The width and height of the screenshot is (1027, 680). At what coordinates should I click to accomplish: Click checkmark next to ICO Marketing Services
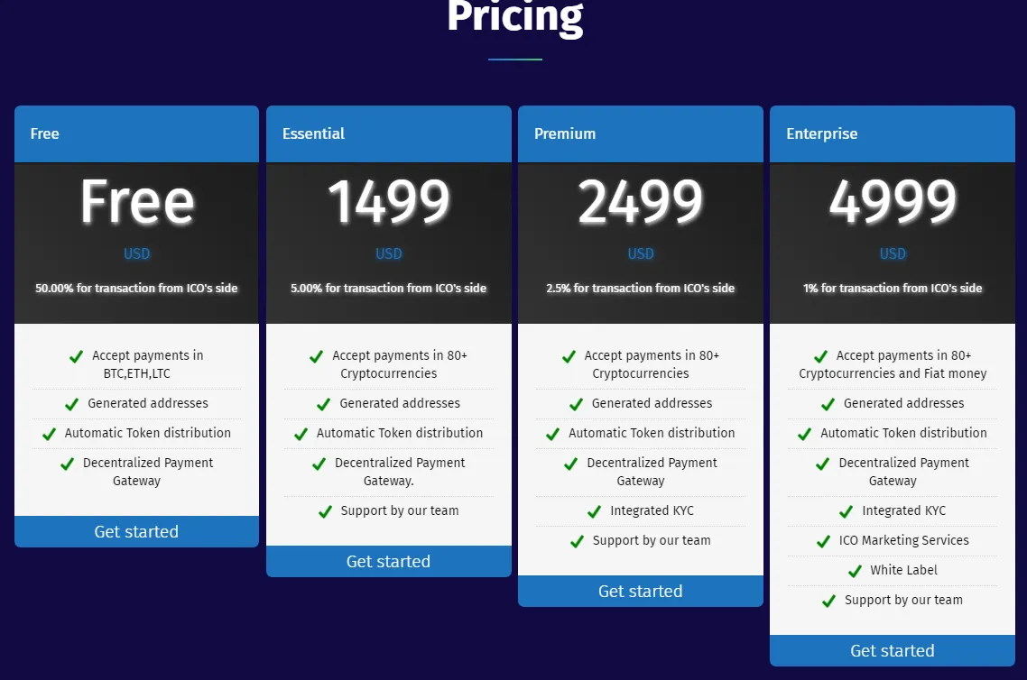tap(824, 541)
